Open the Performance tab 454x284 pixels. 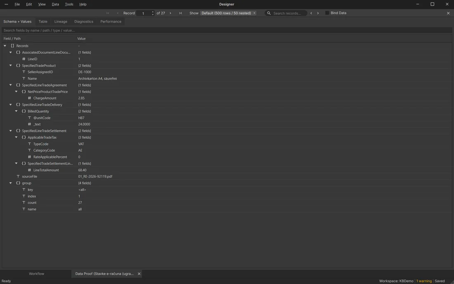tap(111, 21)
